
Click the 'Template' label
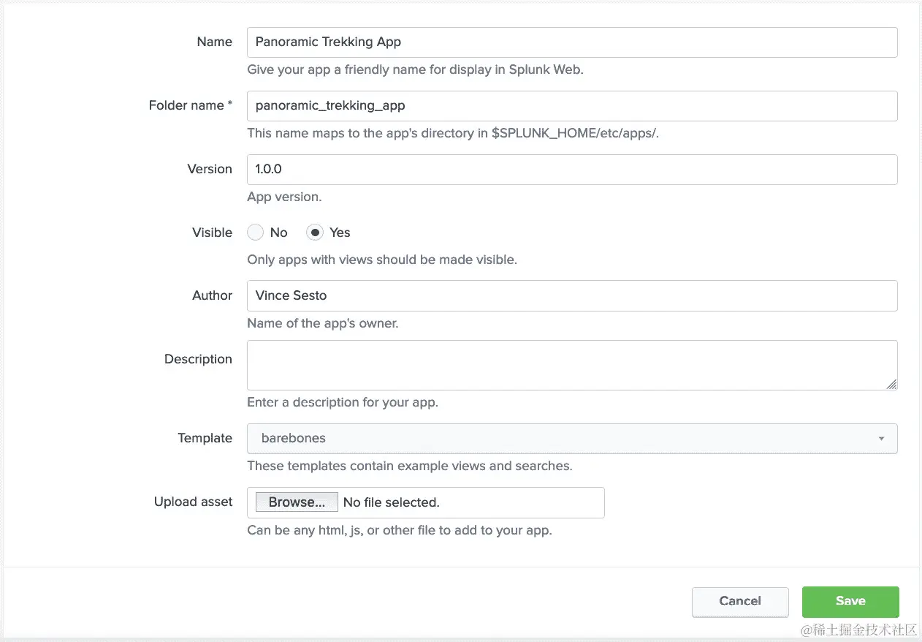(205, 438)
